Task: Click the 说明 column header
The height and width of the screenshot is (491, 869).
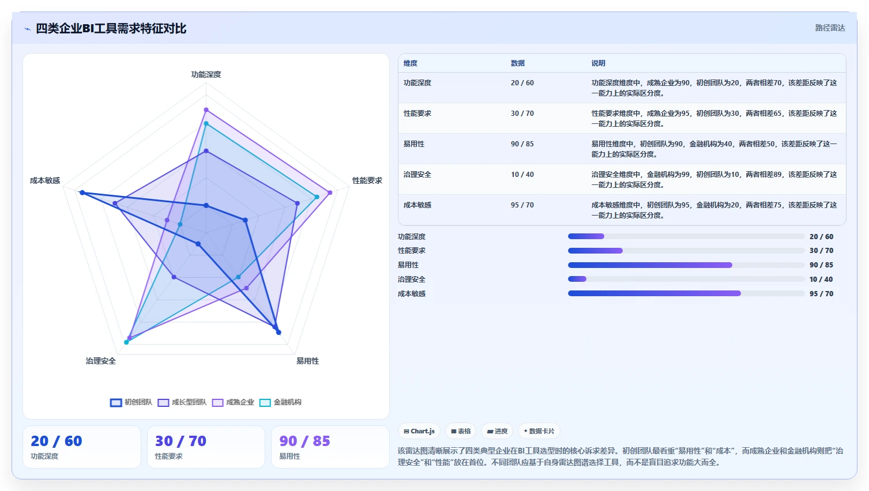Action: [599, 63]
